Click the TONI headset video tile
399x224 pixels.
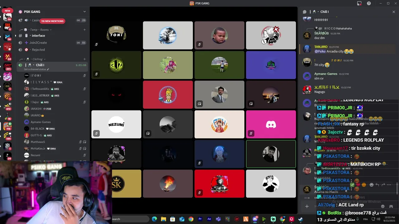(116, 35)
